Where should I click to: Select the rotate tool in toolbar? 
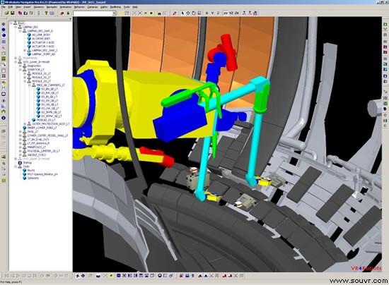pos(194,13)
